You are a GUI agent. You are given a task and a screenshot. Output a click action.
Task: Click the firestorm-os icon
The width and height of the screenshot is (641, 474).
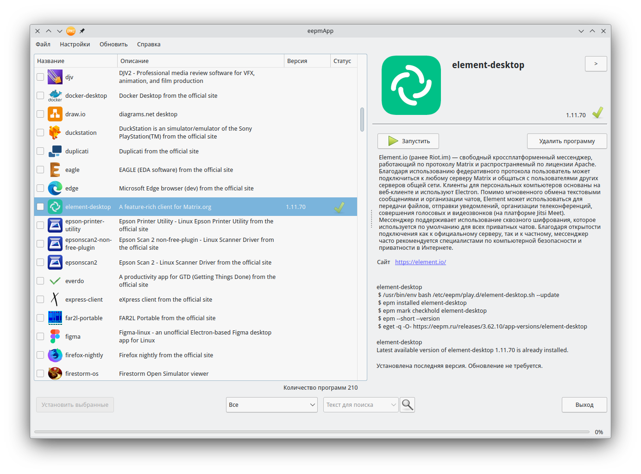coord(55,373)
